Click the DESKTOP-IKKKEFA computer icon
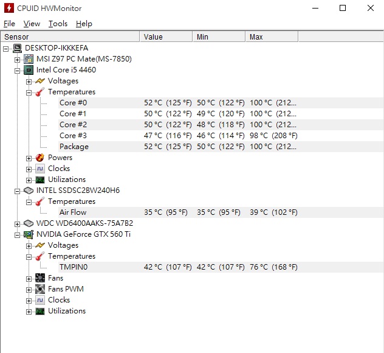384x353 pixels. tap(17, 48)
